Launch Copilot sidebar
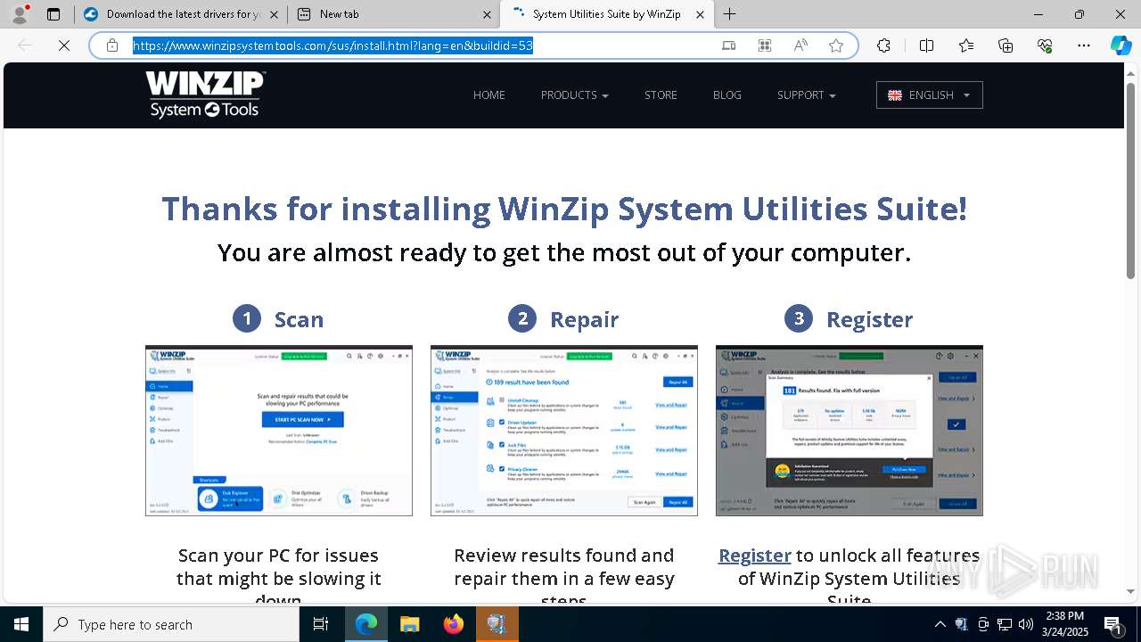 tap(1120, 45)
